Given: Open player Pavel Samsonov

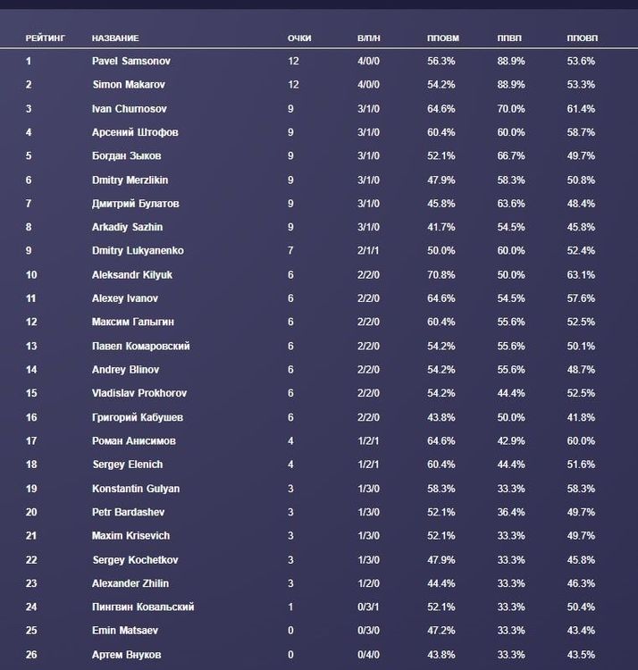Looking at the screenshot, I should pos(130,62).
